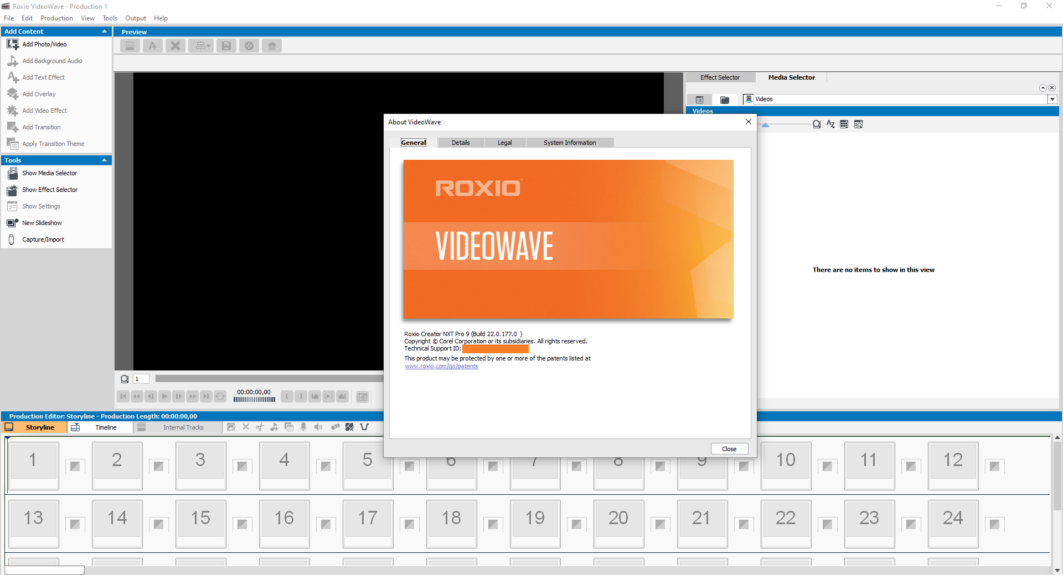Screen dimensions: 1063x575
Task: Open the align objects dropdown in Preview toolbar
Action: (x=200, y=46)
